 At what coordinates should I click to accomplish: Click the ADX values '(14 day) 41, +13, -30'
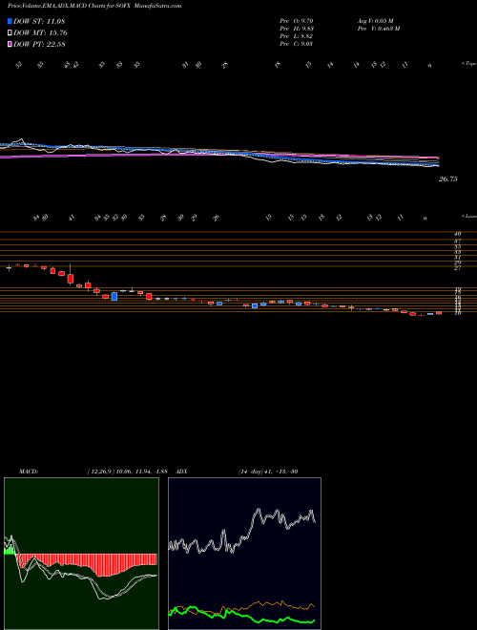[267, 471]
